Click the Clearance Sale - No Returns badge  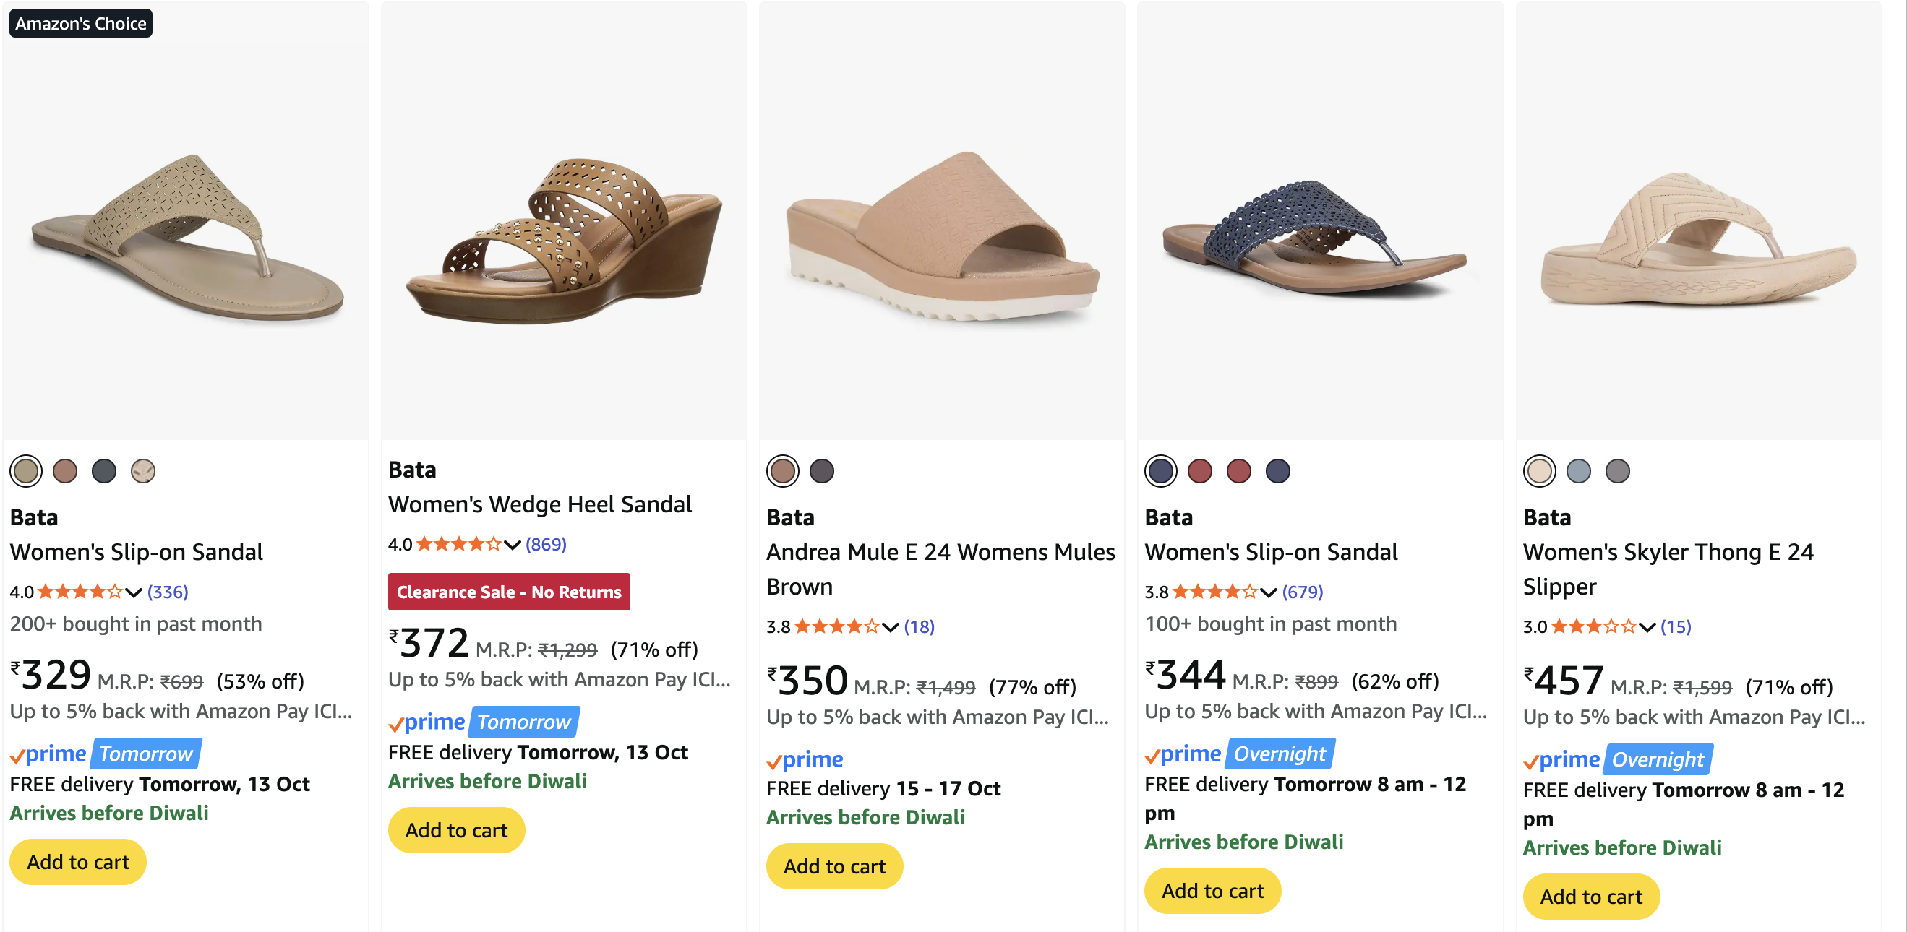point(509,592)
